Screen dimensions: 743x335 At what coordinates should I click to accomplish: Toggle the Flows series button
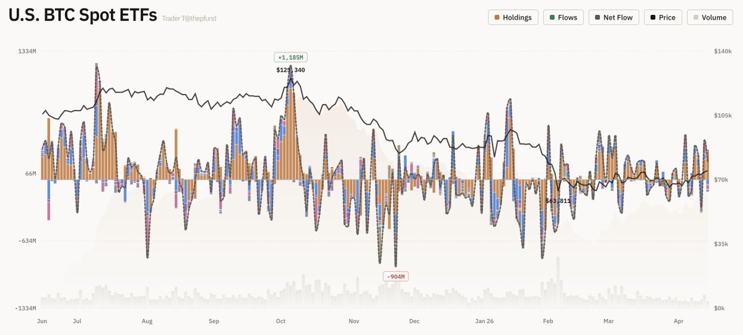pos(562,17)
